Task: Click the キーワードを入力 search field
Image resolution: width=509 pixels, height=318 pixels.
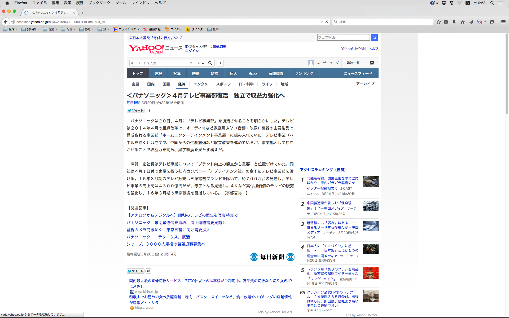Action: click(x=159, y=63)
